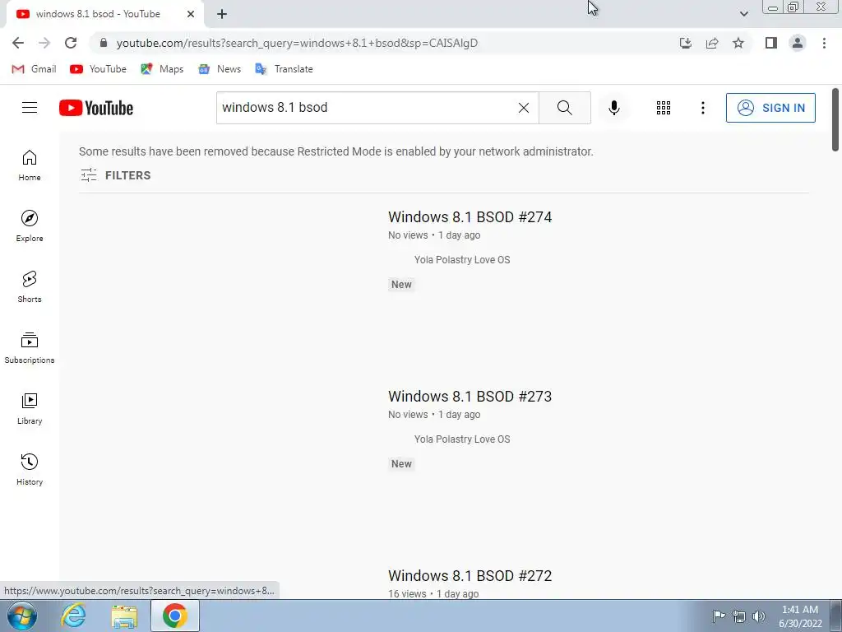This screenshot has width=842, height=632.
Task: Go back with the browser back arrow
Action: point(18,43)
